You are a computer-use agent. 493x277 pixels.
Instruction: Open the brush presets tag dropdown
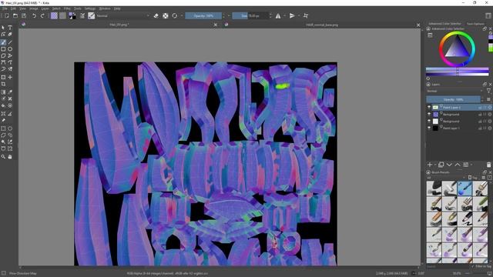[x=445, y=178]
